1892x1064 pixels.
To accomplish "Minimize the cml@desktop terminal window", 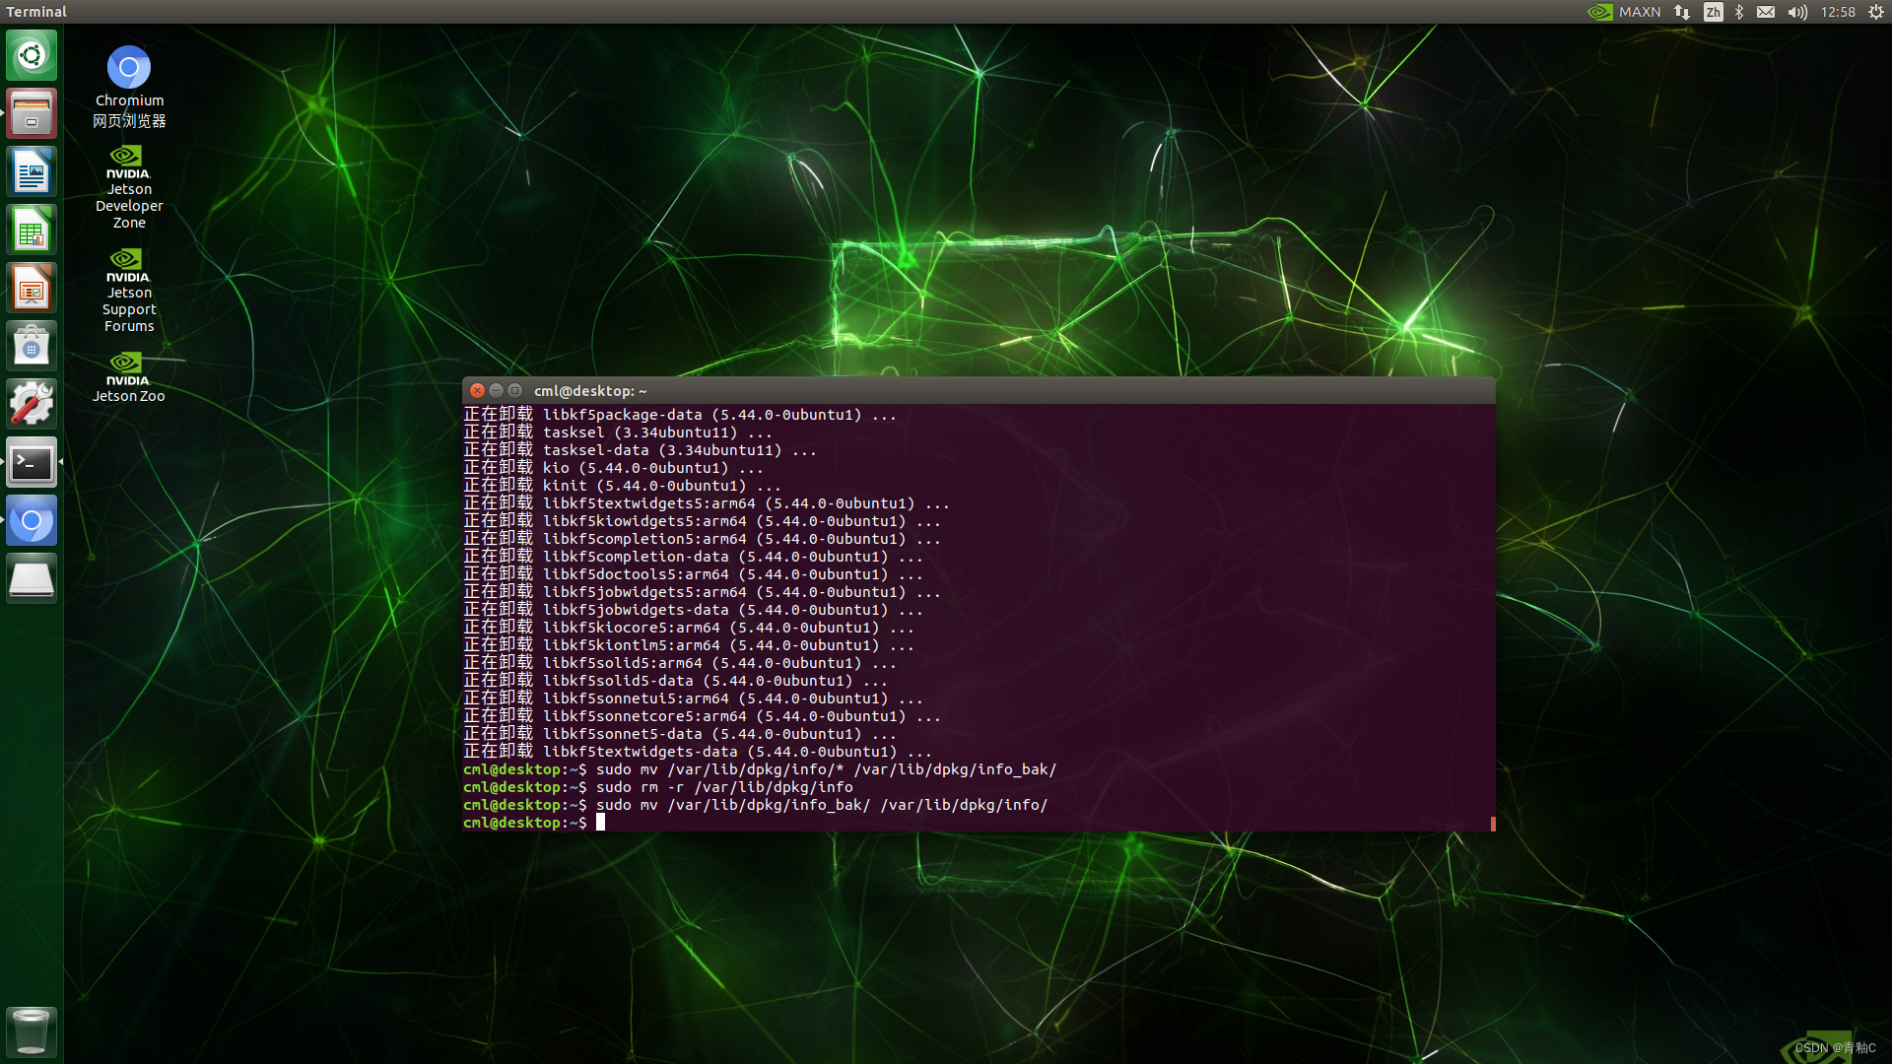I will 497,391.
